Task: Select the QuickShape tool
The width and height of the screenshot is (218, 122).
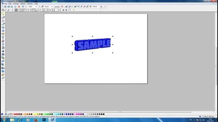Action: tap(3, 34)
